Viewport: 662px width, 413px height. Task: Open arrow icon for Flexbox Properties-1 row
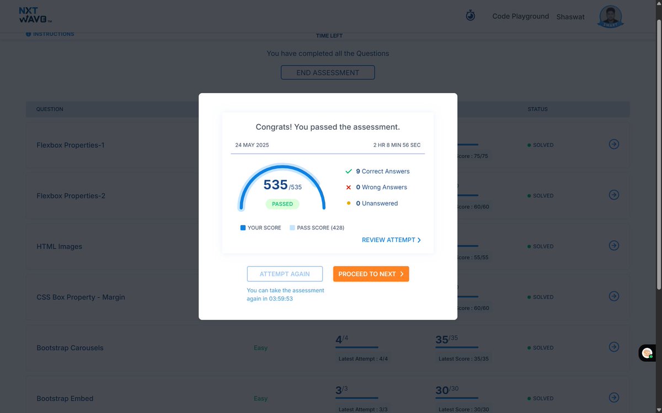point(613,144)
